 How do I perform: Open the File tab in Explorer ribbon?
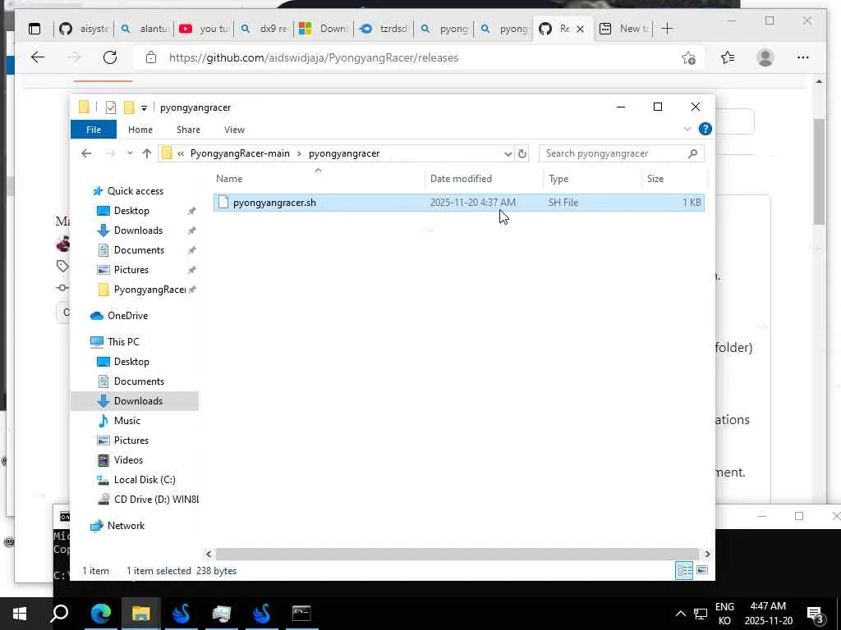click(94, 130)
